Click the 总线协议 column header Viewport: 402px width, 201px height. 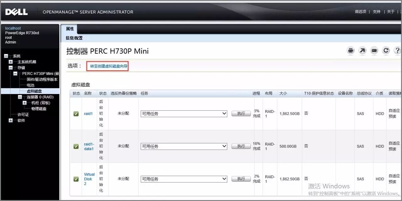[x=364, y=93]
